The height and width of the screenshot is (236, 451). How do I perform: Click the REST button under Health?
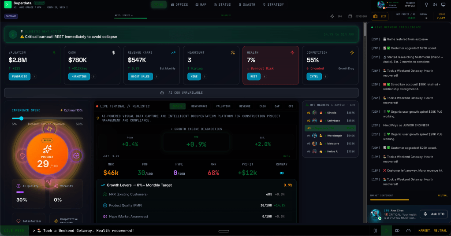[x=253, y=76]
